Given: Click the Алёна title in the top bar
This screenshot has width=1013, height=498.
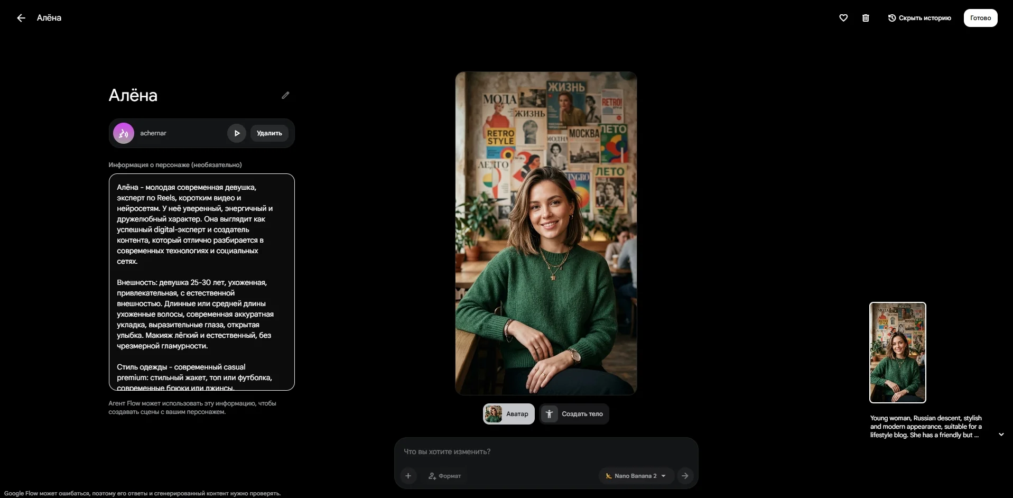Looking at the screenshot, I should click(49, 18).
